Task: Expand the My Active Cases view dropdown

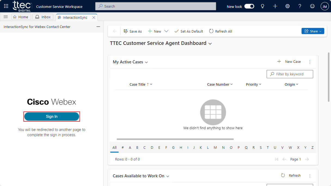Action: pos(146,62)
